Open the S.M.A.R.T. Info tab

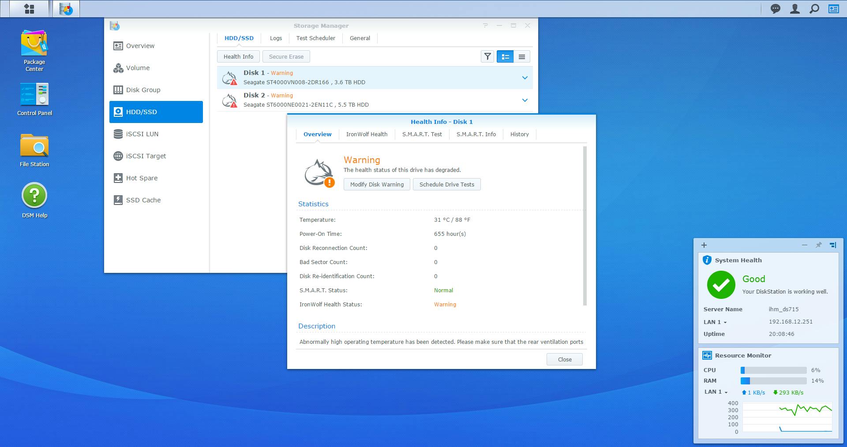point(476,134)
